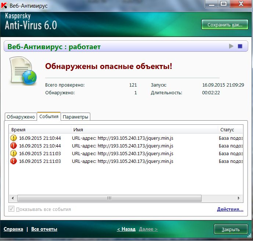The height and width of the screenshot is (241, 253).
Task: Click the play icon in status bar
Action: point(231,46)
